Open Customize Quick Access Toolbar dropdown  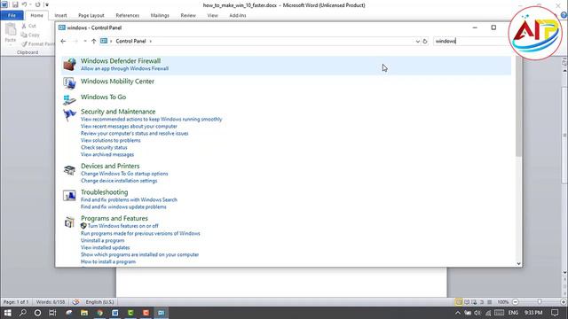coord(47,5)
